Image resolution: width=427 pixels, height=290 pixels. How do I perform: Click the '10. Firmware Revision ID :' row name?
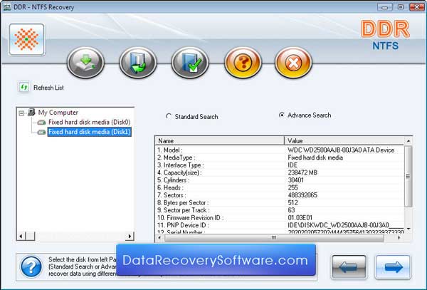click(190, 218)
